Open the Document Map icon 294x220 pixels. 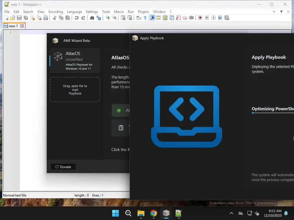point(165,18)
